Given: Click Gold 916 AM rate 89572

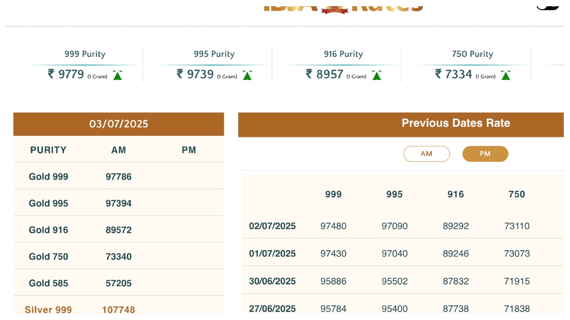Looking at the screenshot, I should pyautogui.click(x=118, y=230).
